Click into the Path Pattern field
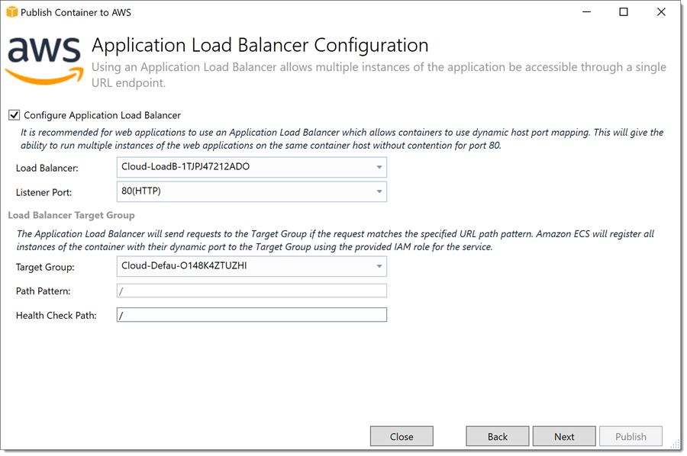 point(251,291)
